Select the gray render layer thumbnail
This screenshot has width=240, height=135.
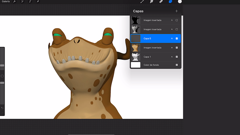tap(136, 29)
